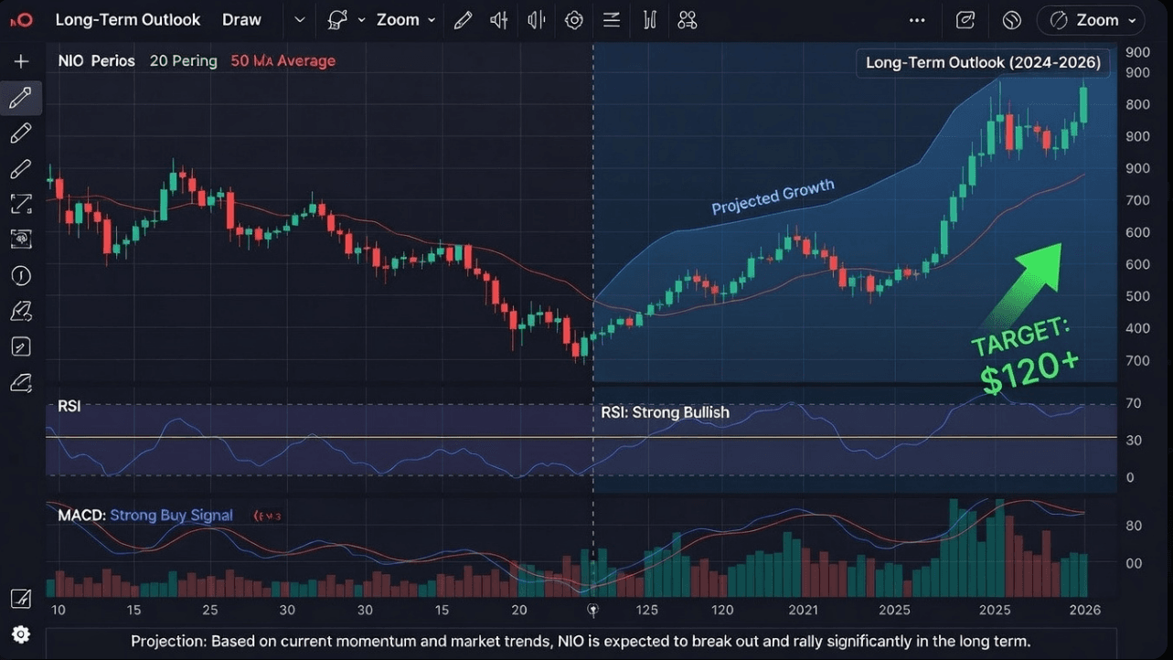The image size is (1173, 660).
Task: Click the plus icon in left sidebar
Action: [x=21, y=61]
